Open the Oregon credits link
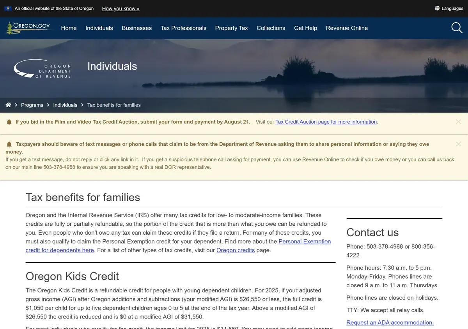Screen dimensions: 468x329 (x=236, y=250)
